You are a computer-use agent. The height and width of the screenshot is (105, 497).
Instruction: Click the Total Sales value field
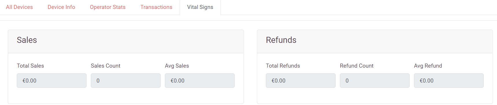(x=51, y=81)
